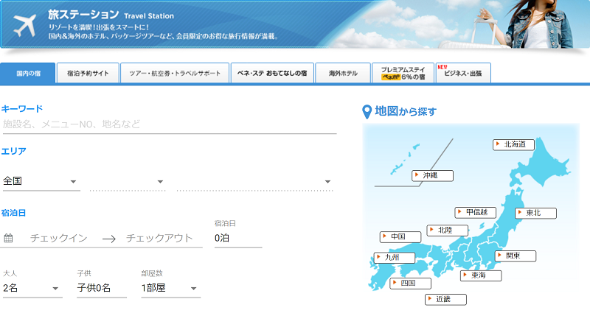Image resolution: width=590 pixels, height=313 pixels.
Task: Click the airplane logo icon in banner
Action: pos(24,26)
